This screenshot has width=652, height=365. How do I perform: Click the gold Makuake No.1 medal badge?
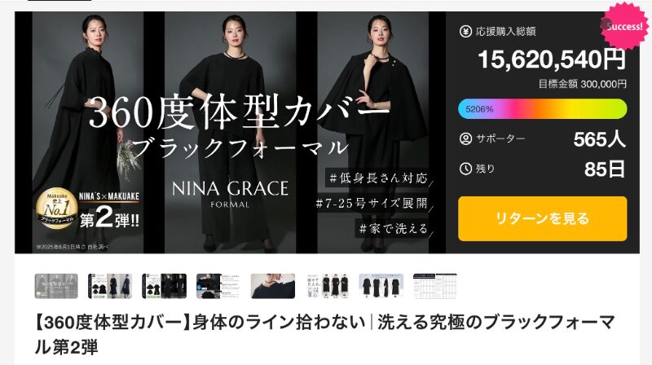point(56,209)
